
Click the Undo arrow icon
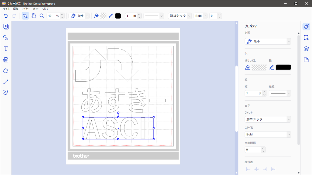(x=6, y=16)
